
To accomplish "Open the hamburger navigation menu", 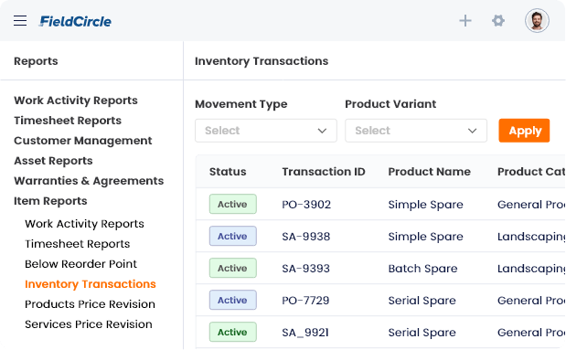I will (x=20, y=21).
